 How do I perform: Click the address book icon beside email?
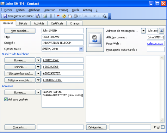click(161, 31)
